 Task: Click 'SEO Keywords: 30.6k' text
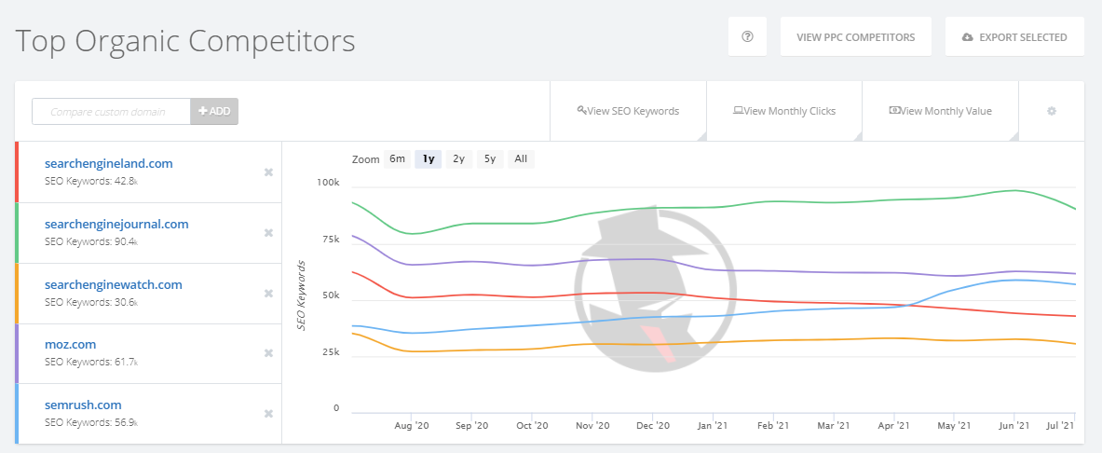pyautogui.click(x=90, y=302)
